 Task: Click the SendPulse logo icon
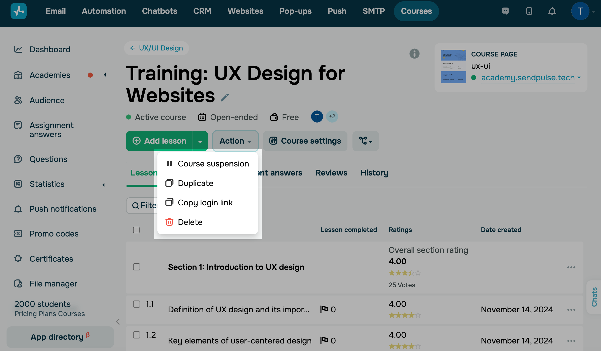click(x=19, y=11)
